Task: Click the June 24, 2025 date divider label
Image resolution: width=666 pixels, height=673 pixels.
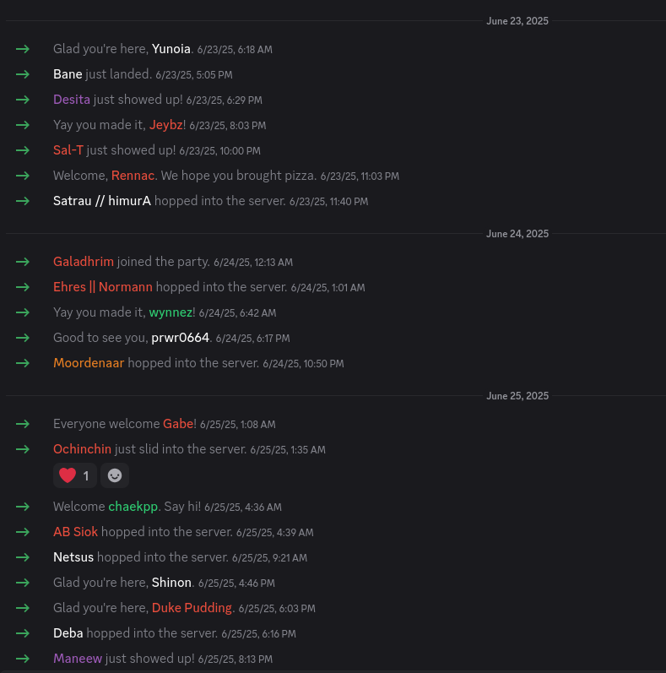Action: coord(517,234)
